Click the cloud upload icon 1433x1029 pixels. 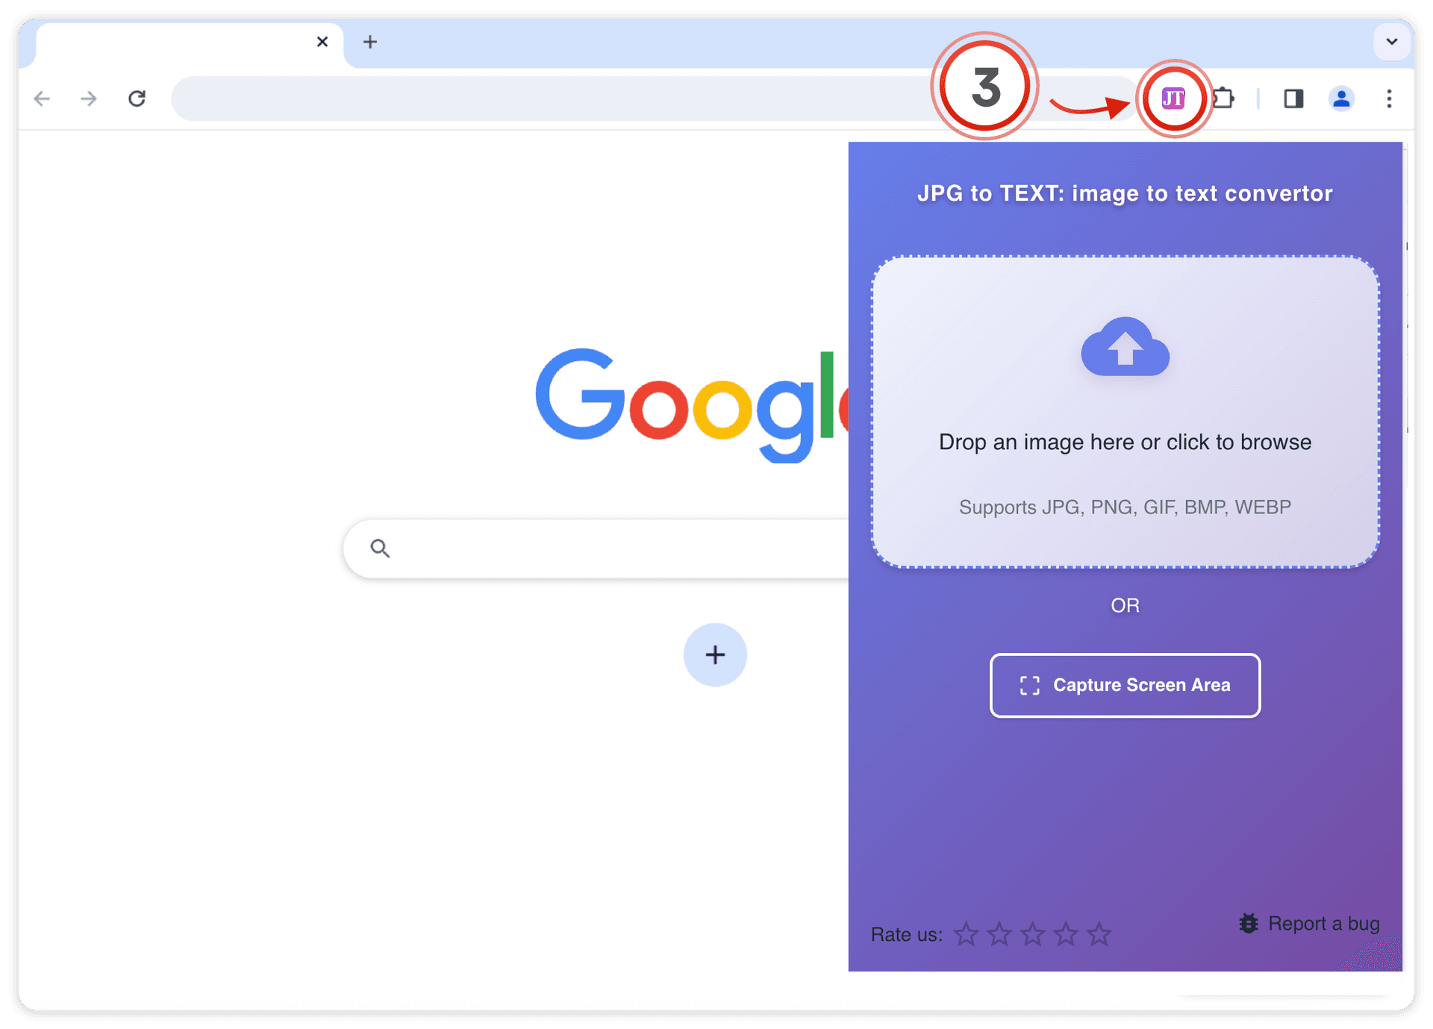coord(1125,348)
